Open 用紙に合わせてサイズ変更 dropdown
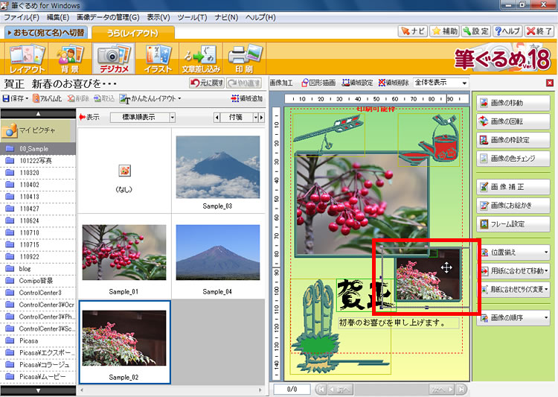558x397 pixels. click(515, 289)
